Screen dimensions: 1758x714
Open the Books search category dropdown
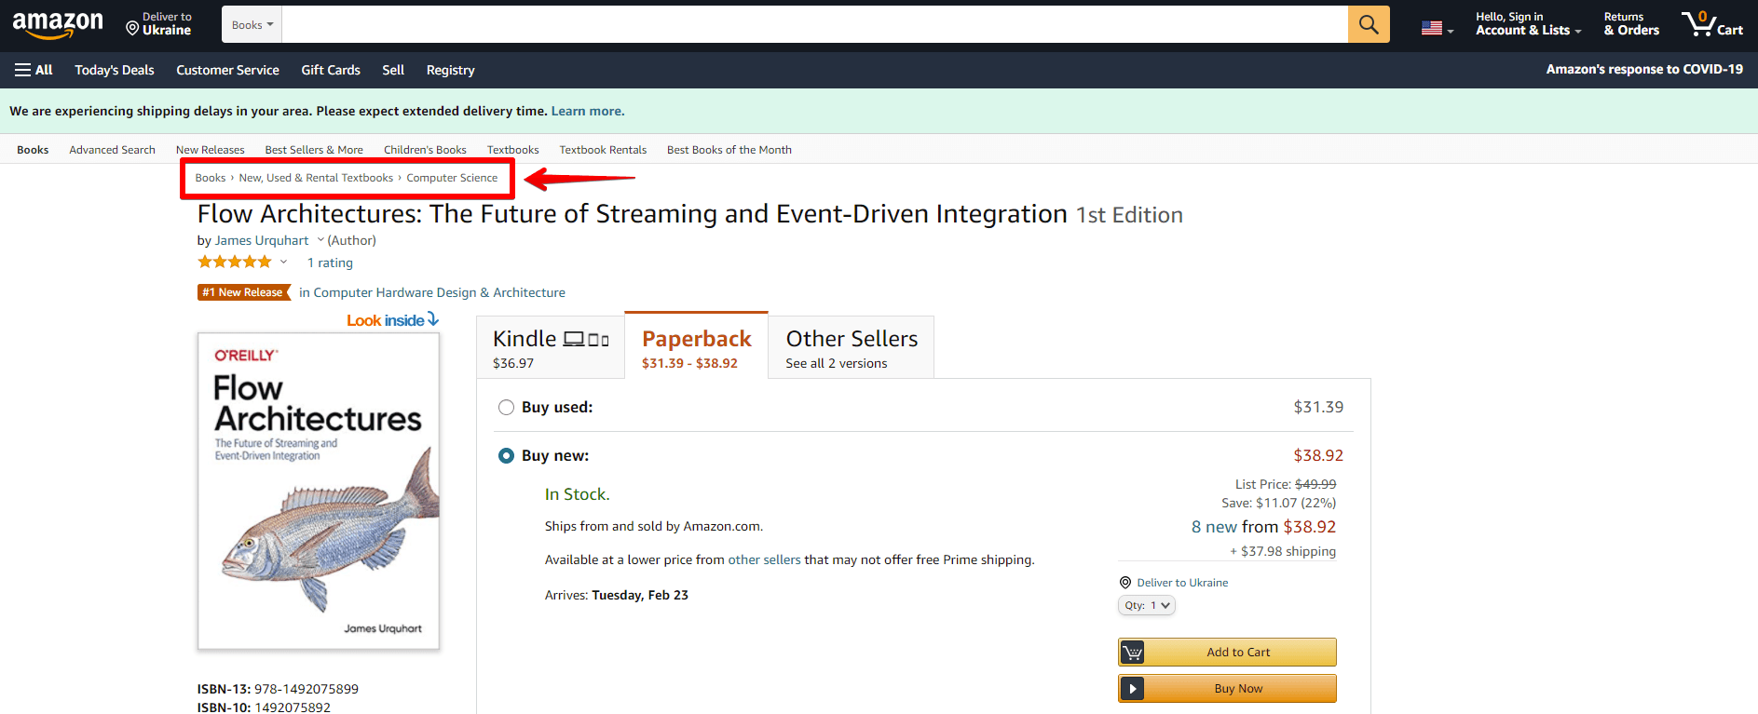tap(252, 25)
